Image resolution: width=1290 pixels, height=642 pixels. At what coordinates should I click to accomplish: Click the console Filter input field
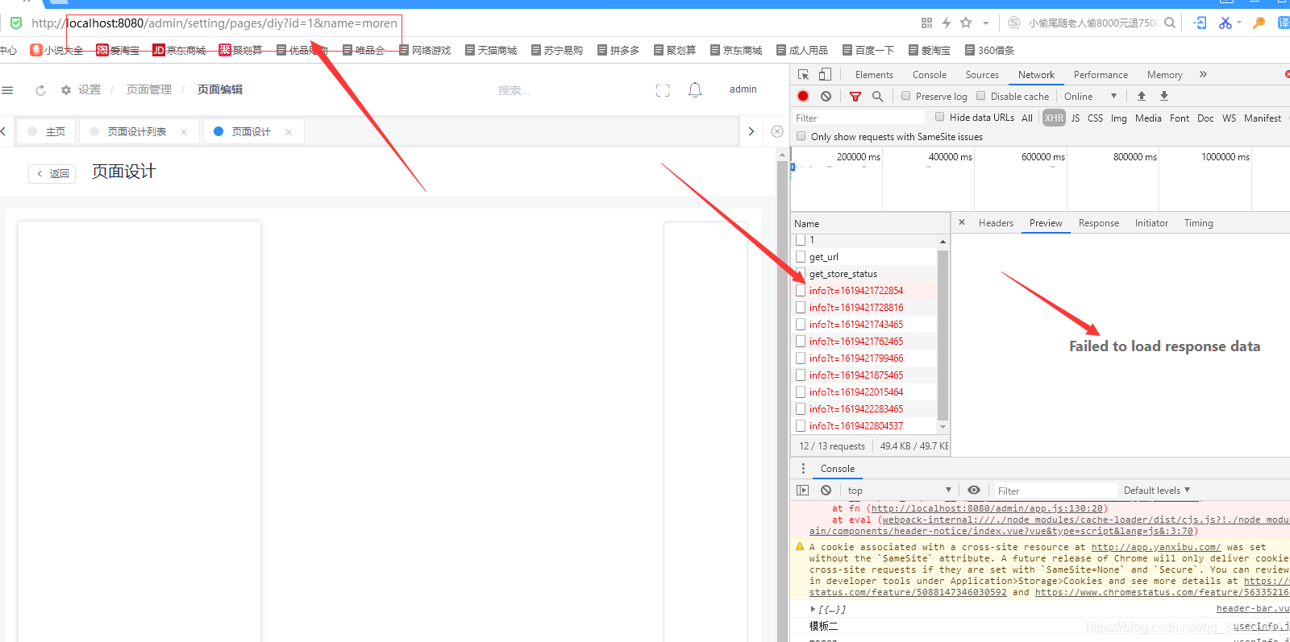click(1055, 491)
